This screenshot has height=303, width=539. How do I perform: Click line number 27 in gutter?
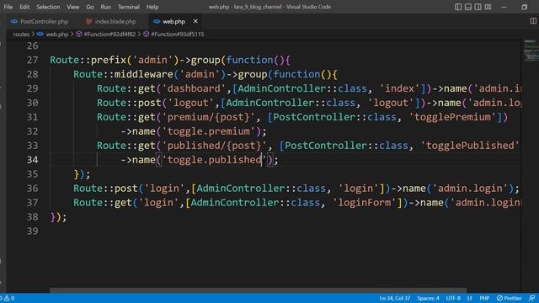point(32,60)
